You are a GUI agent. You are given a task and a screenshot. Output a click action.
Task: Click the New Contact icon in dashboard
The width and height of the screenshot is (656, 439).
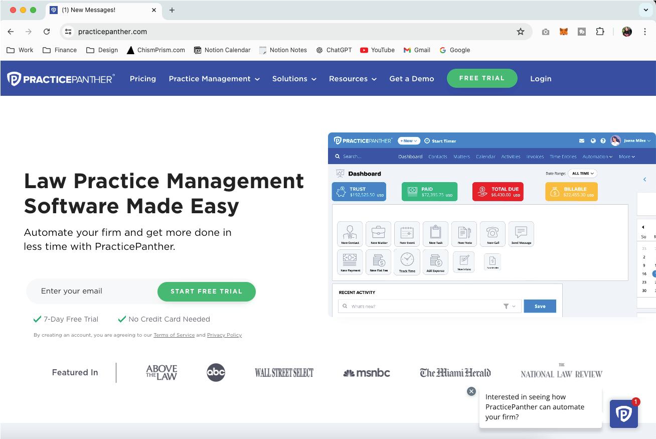click(x=350, y=234)
